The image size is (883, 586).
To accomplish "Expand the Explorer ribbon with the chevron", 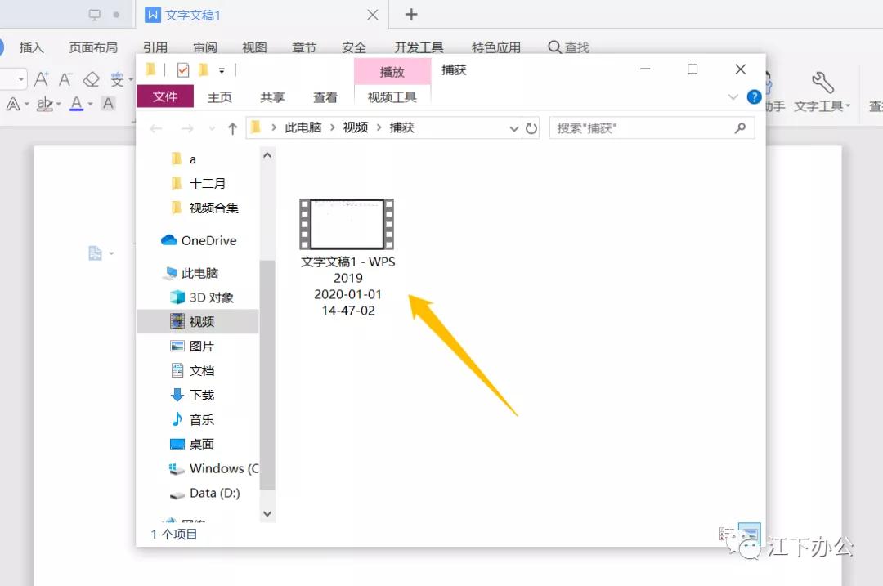I will point(733,96).
